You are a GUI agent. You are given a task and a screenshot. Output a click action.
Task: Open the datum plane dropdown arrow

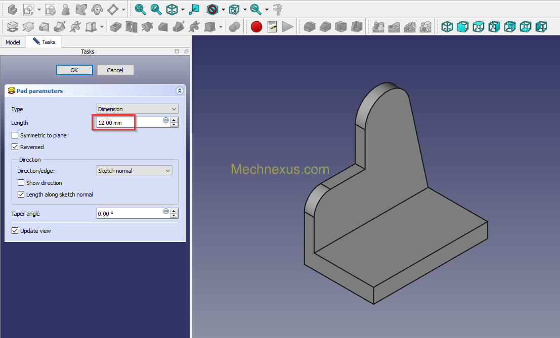[x=123, y=10]
